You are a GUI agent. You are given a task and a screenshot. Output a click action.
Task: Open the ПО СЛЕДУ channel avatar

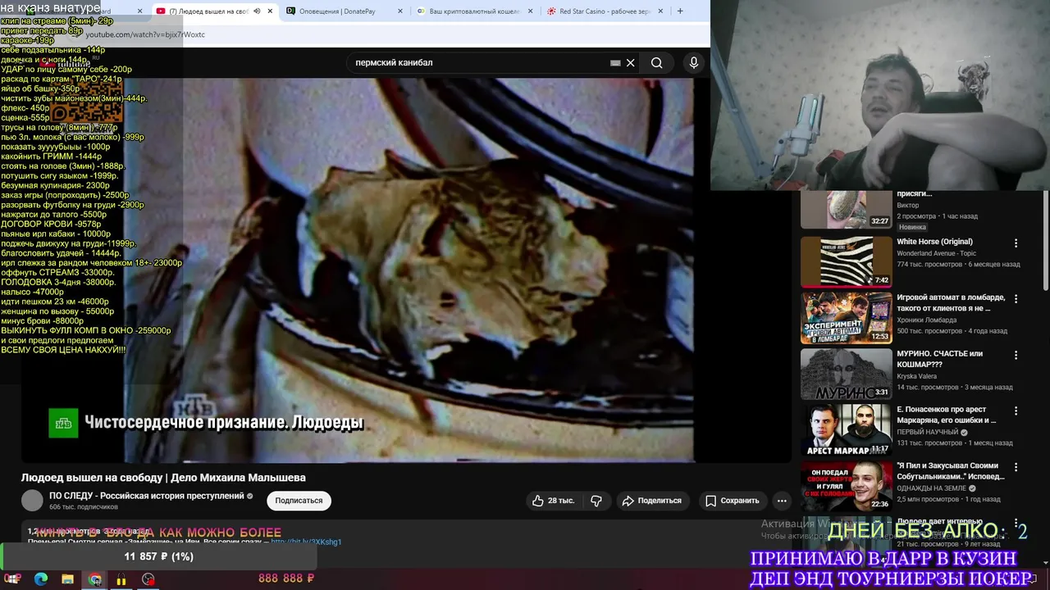[32, 501]
